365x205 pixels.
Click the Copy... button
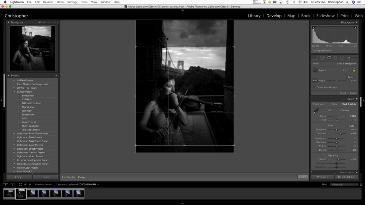[19, 177]
